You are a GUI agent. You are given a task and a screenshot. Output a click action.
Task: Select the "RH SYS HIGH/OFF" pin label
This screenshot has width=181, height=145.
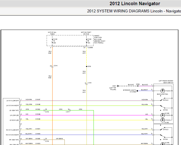12,135
